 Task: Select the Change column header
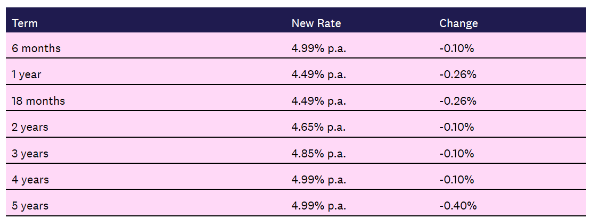coord(458,23)
